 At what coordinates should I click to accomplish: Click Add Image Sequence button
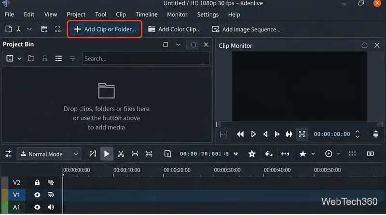click(x=246, y=29)
